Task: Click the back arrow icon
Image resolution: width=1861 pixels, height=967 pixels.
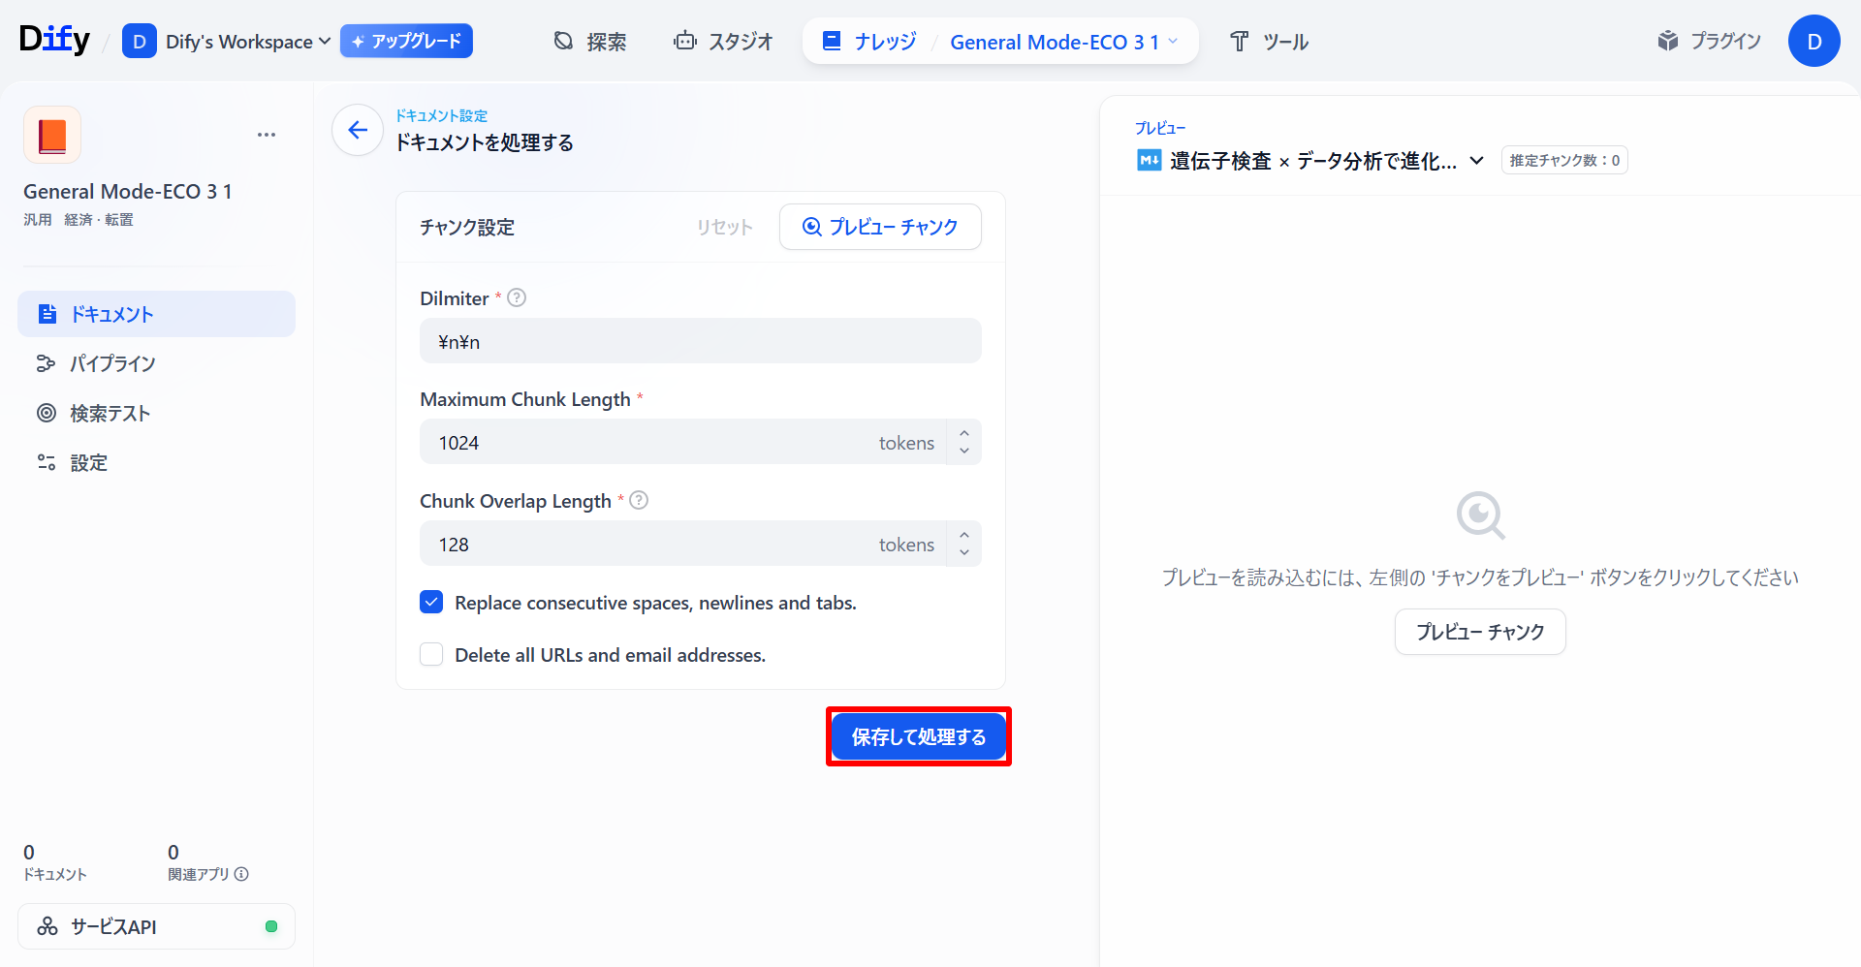Action: 358,130
